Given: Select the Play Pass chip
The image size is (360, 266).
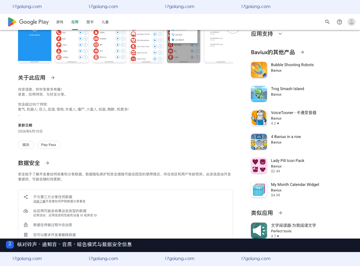Looking at the screenshot, I should tap(48, 145).
